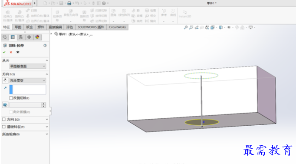Click the Open file icon
Viewport: 296px width, 164px height.
tap(53, 3)
